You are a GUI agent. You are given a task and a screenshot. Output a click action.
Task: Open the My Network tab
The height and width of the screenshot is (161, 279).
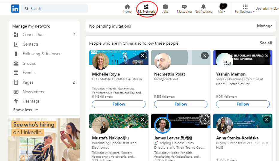(x=146, y=9)
